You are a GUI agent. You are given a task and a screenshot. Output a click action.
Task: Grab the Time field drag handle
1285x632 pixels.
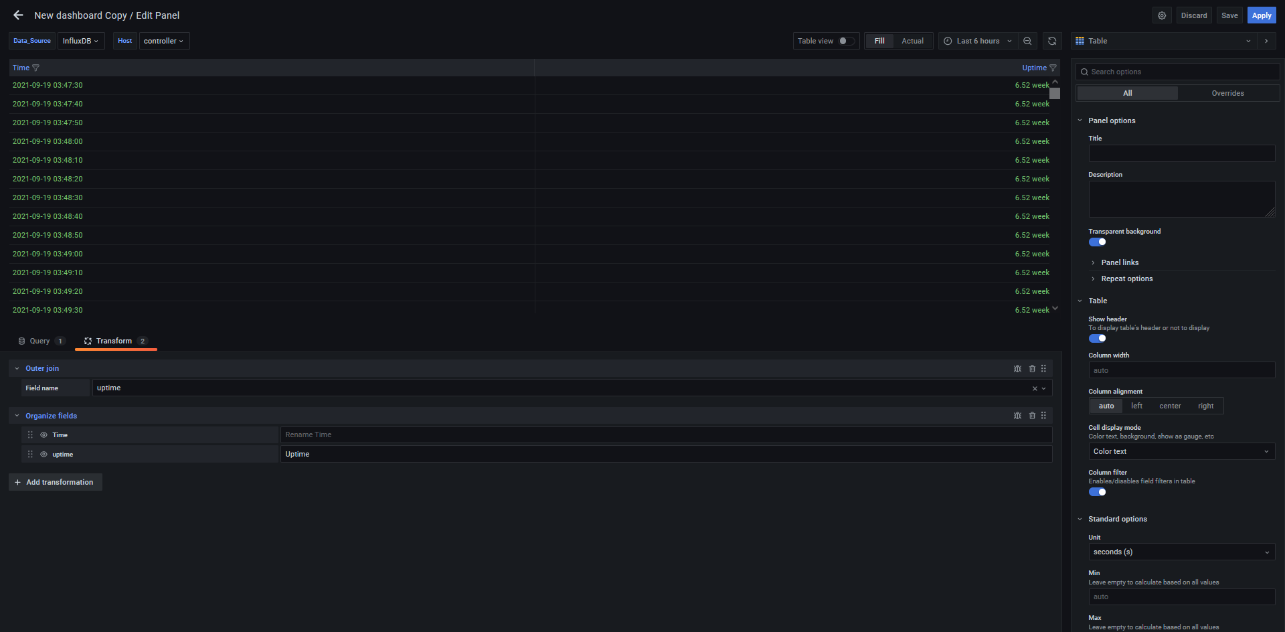click(30, 434)
